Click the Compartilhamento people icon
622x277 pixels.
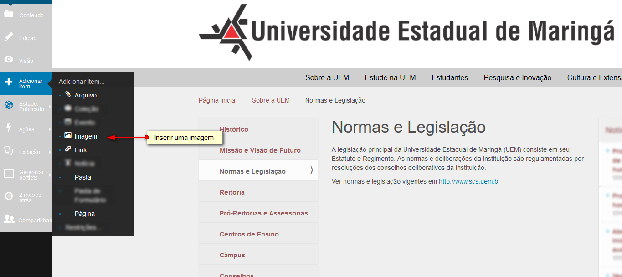pyautogui.click(x=9, y=219)
